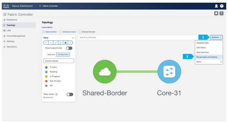Switch to Operation view mode
This screenshot has width=228, height=124.
coord(51,55)
